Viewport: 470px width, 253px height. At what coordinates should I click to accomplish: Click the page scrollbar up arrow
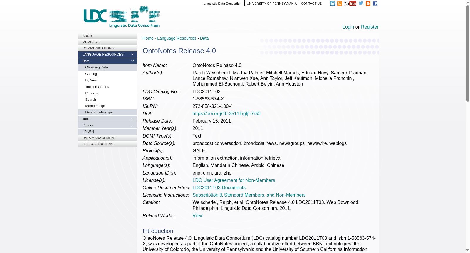pos(468,2)
